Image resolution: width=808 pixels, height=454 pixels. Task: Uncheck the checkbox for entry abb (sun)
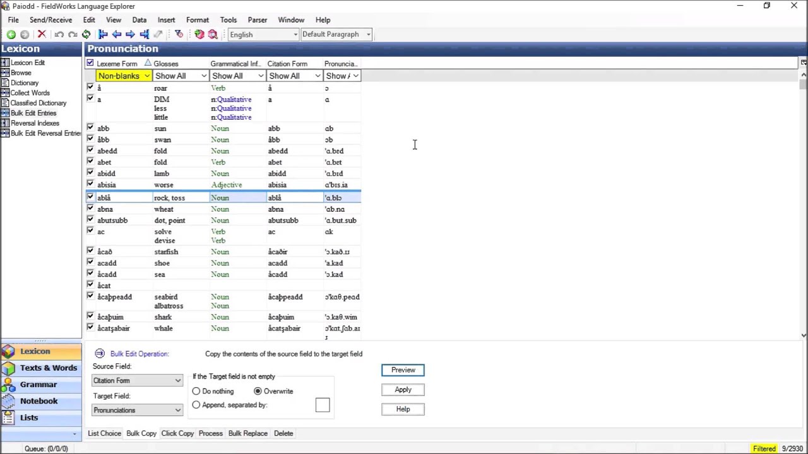coord(90,127)
